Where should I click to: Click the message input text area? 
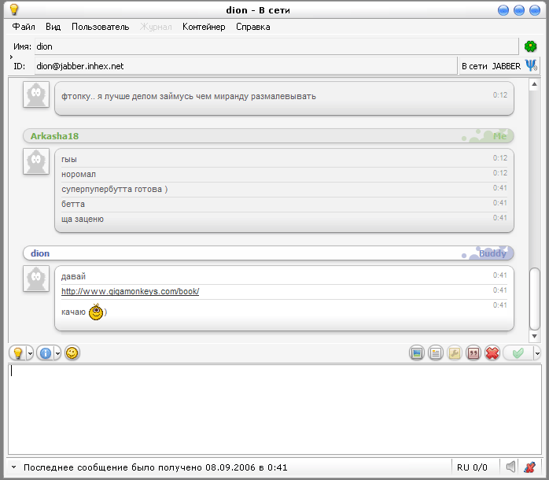274,409
